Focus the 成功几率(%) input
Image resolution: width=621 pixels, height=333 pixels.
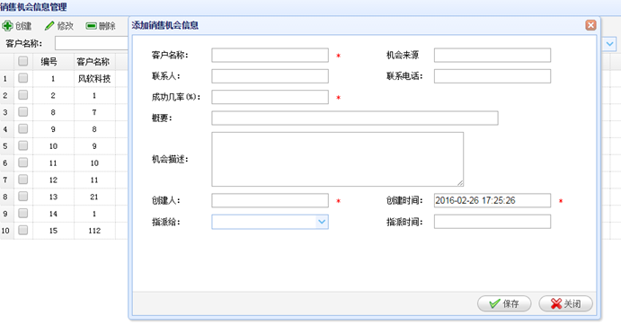point(270,97)
